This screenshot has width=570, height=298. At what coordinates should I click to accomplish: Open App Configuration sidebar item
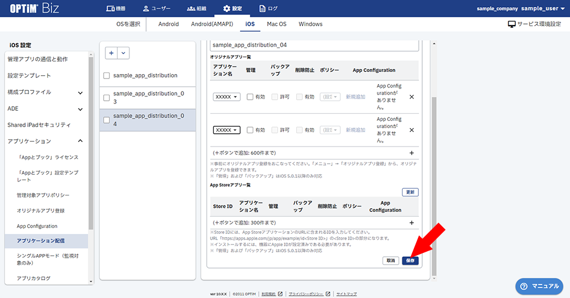tap(37, 226)
